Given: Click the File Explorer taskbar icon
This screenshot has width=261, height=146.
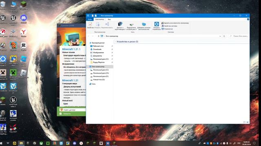Looking at the screenshot, I should click(21, 143).
